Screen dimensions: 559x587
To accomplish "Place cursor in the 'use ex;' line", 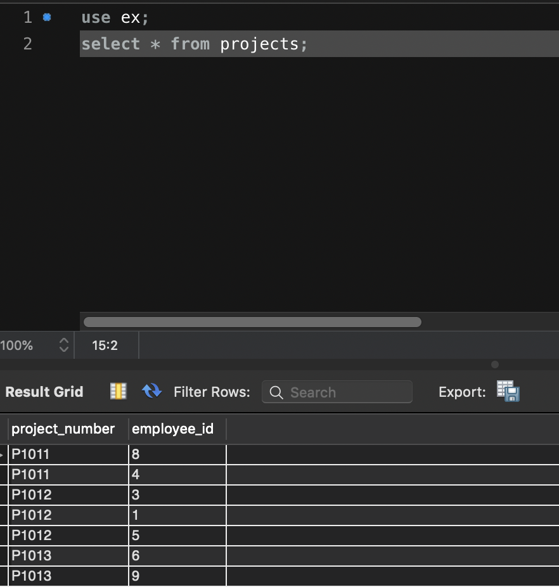I will (115, 18).
